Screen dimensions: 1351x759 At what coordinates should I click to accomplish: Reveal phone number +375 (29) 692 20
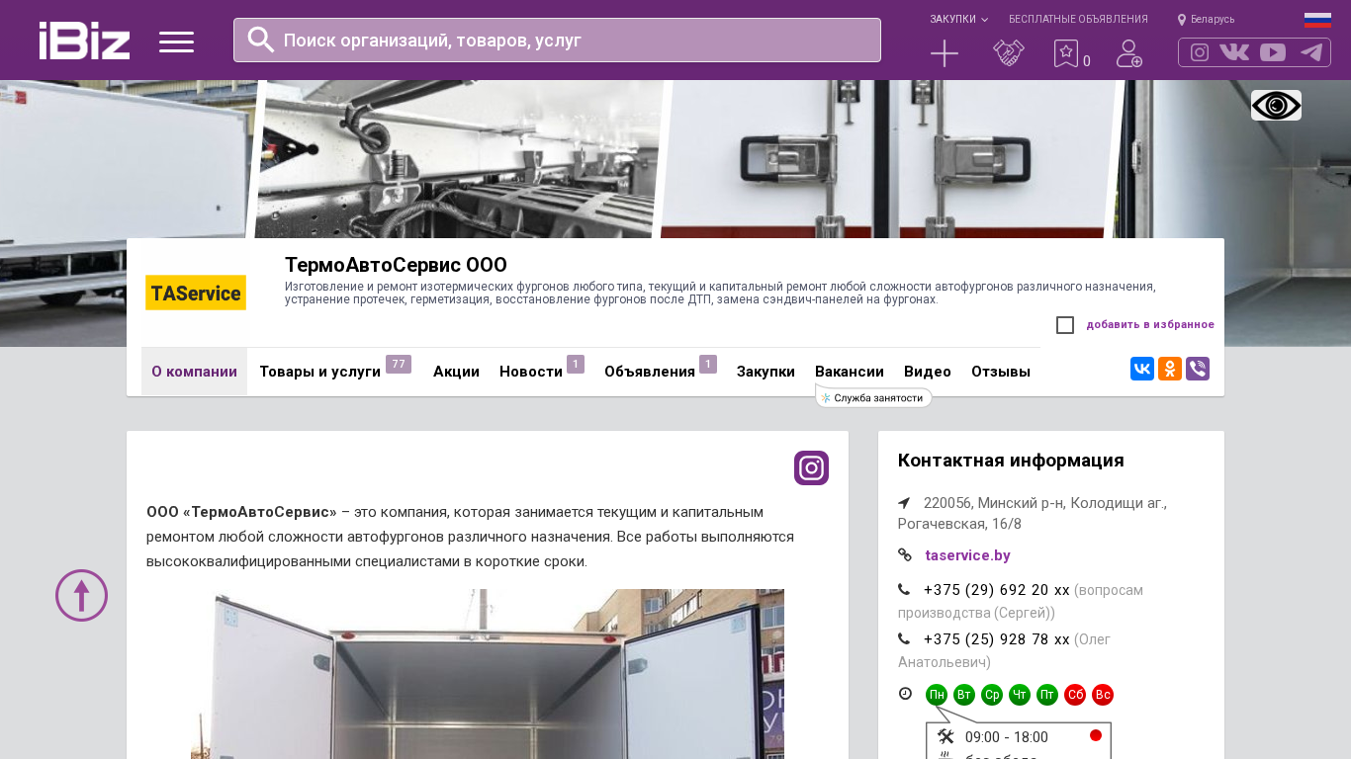(x=996, y=590)
